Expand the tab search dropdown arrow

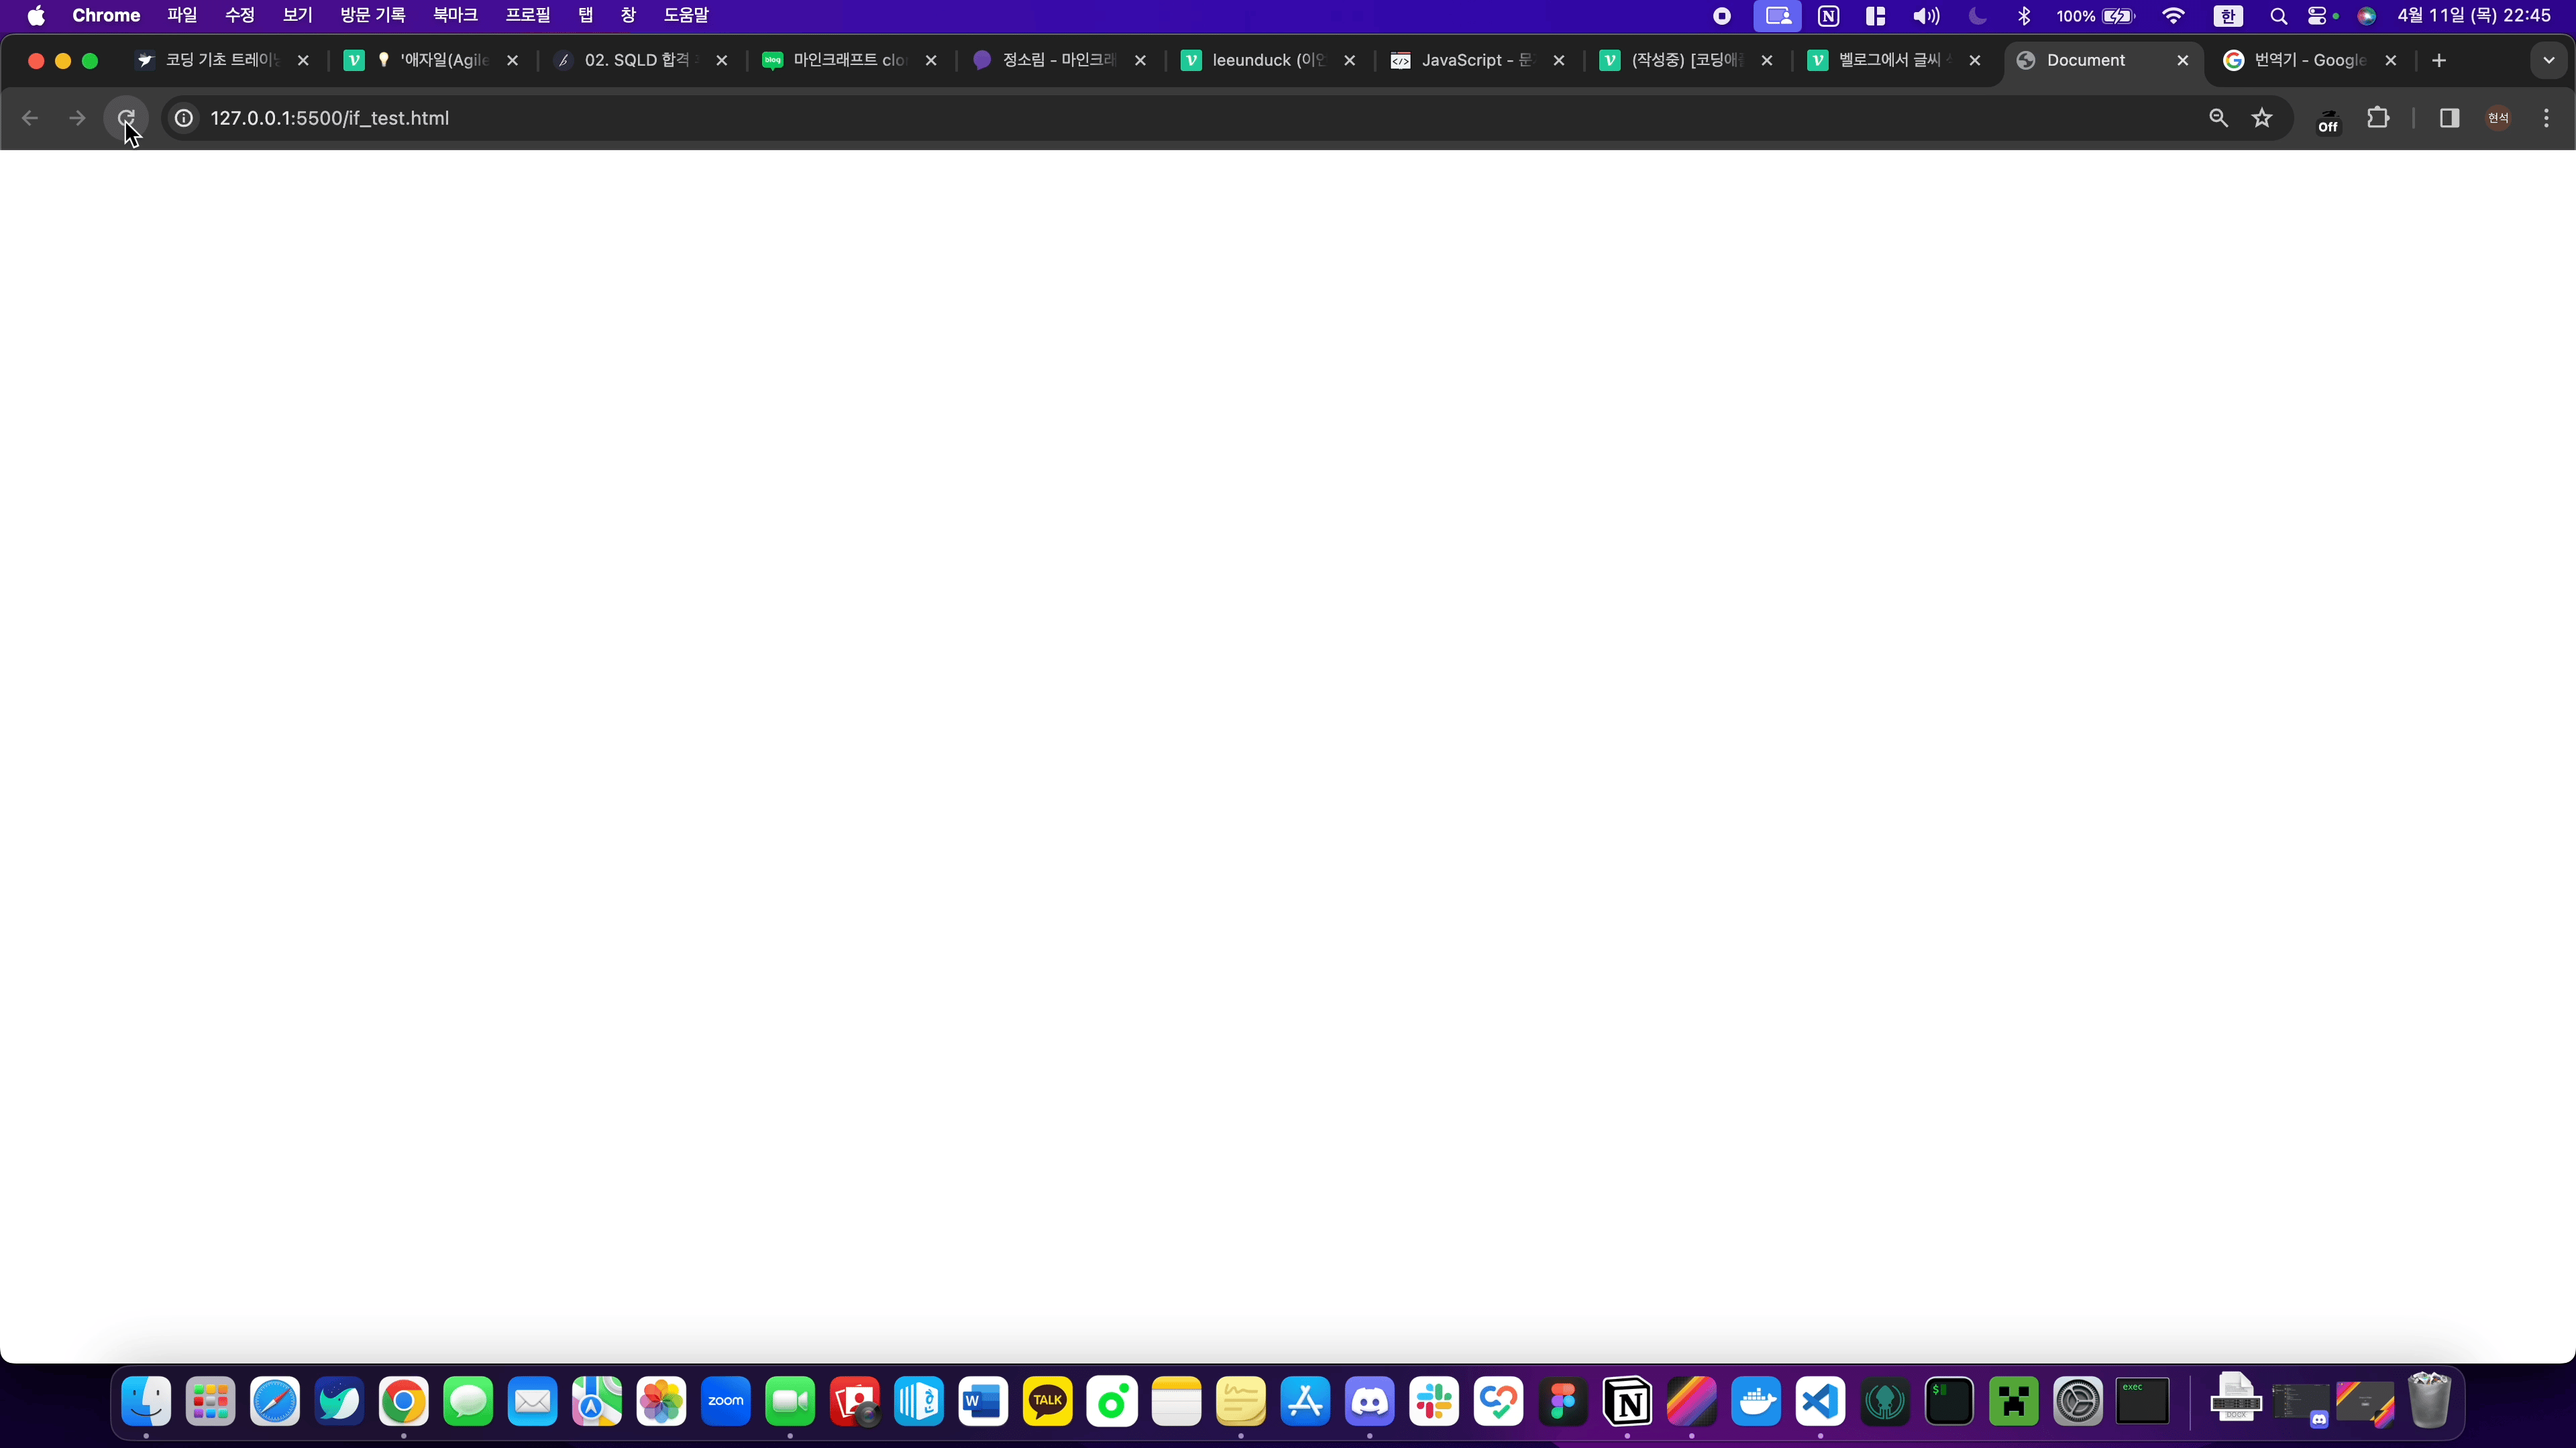[x=2548, y=60]
